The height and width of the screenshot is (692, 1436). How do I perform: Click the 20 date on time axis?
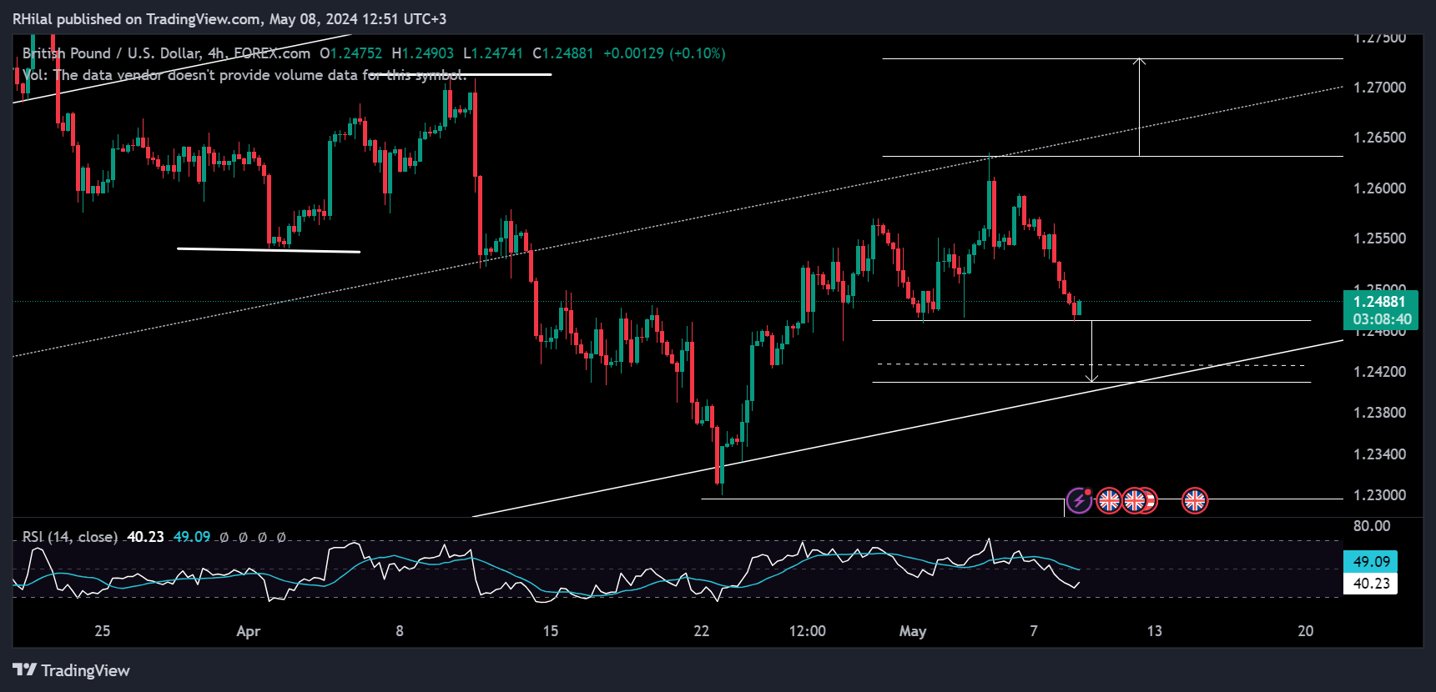coord(1306,631)
